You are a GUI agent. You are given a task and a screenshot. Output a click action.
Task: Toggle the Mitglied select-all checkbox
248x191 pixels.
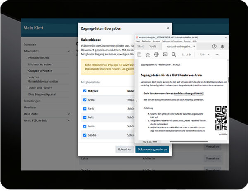point(85,91)
